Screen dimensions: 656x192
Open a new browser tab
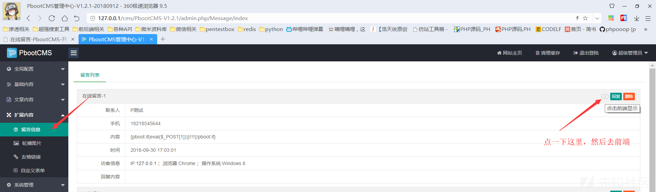[x=163, y=39]
